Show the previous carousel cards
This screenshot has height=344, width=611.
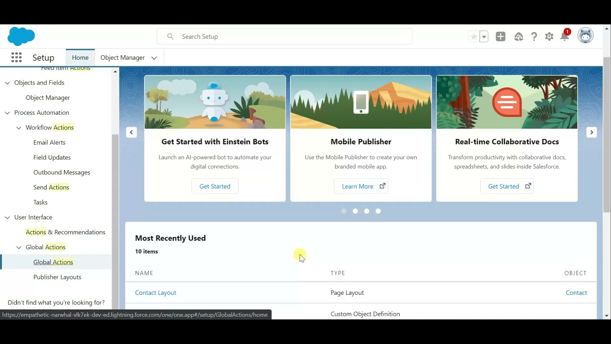131,132
